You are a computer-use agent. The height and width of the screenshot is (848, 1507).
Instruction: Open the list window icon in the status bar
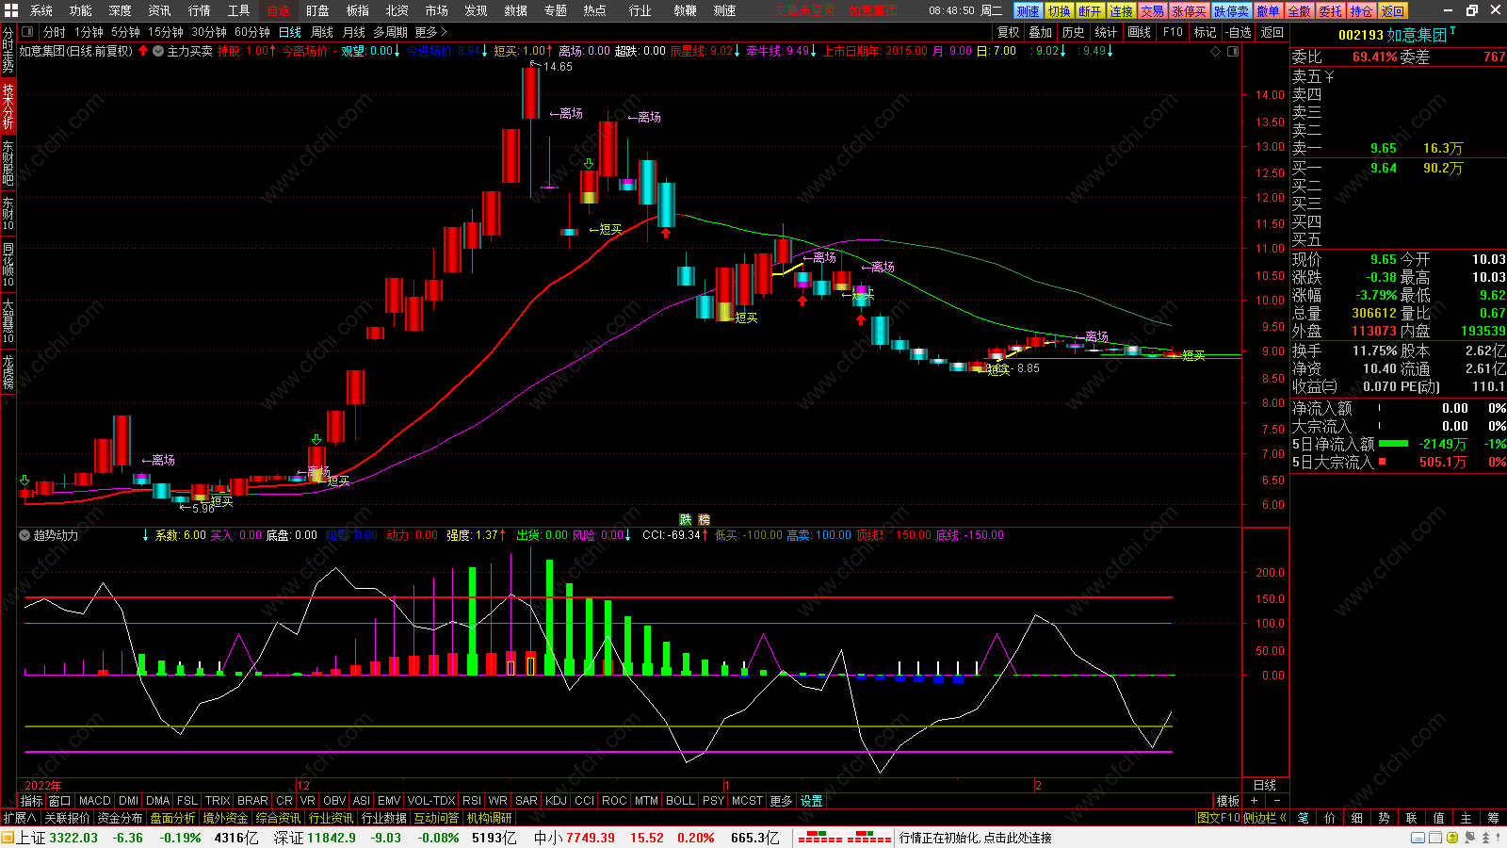pyautogui.click(x=1435, y=838)
